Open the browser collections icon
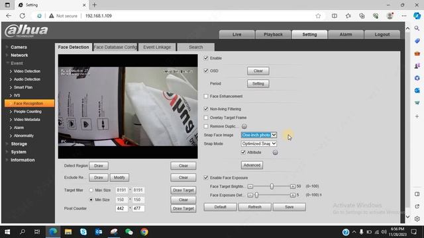The height and width of the screenshot is (238, 424). (x=362, y=16)
